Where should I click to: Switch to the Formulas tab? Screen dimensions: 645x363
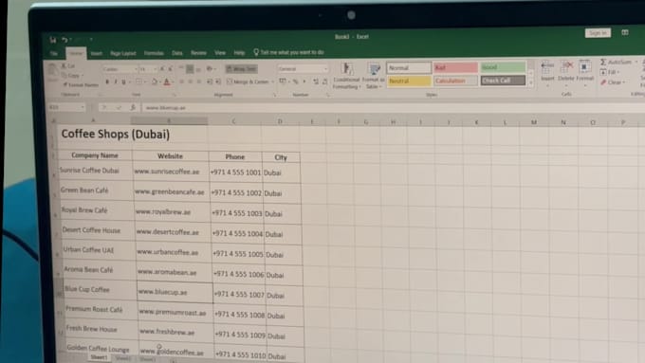coord(154,53)
